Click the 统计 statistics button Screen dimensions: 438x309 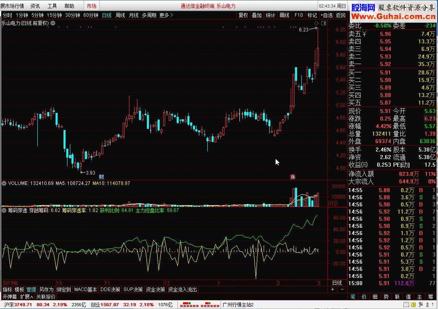point(270,15)
